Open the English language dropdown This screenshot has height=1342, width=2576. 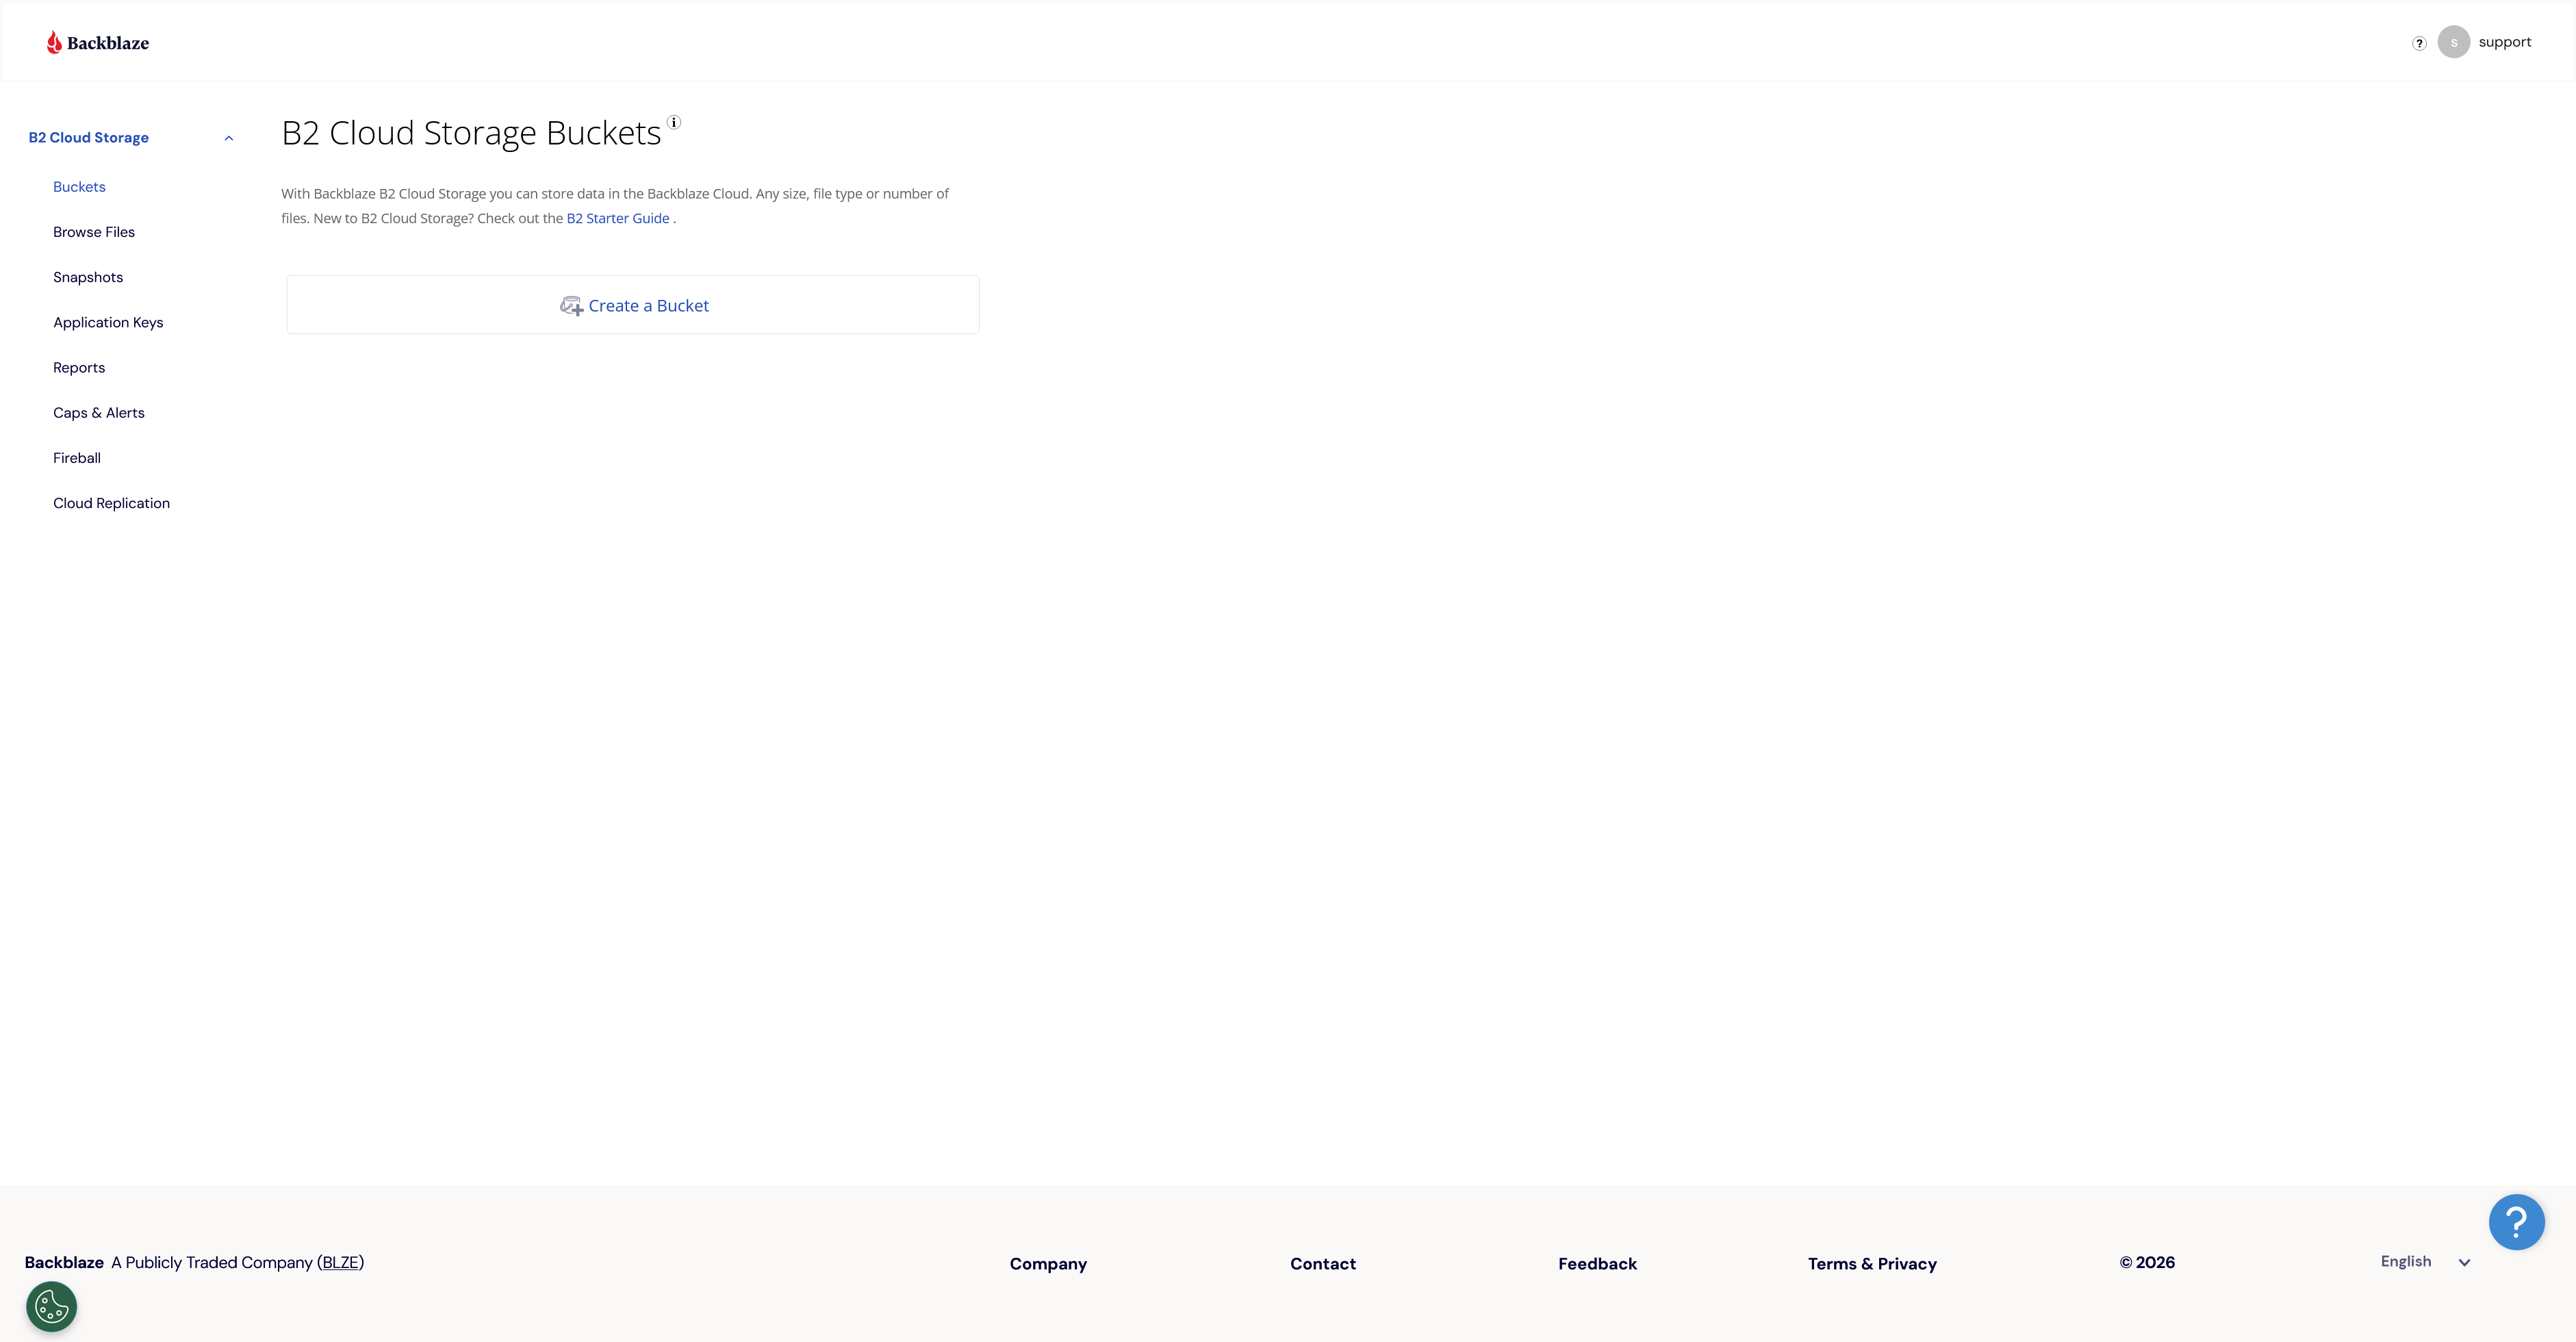click(x=2425, y=1262)
